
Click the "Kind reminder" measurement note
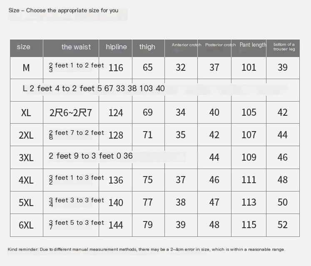(x=146, y=249)
